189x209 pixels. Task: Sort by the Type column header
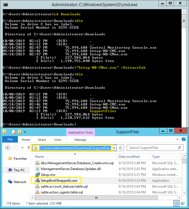pyautogui.click(x=166, y=157)
